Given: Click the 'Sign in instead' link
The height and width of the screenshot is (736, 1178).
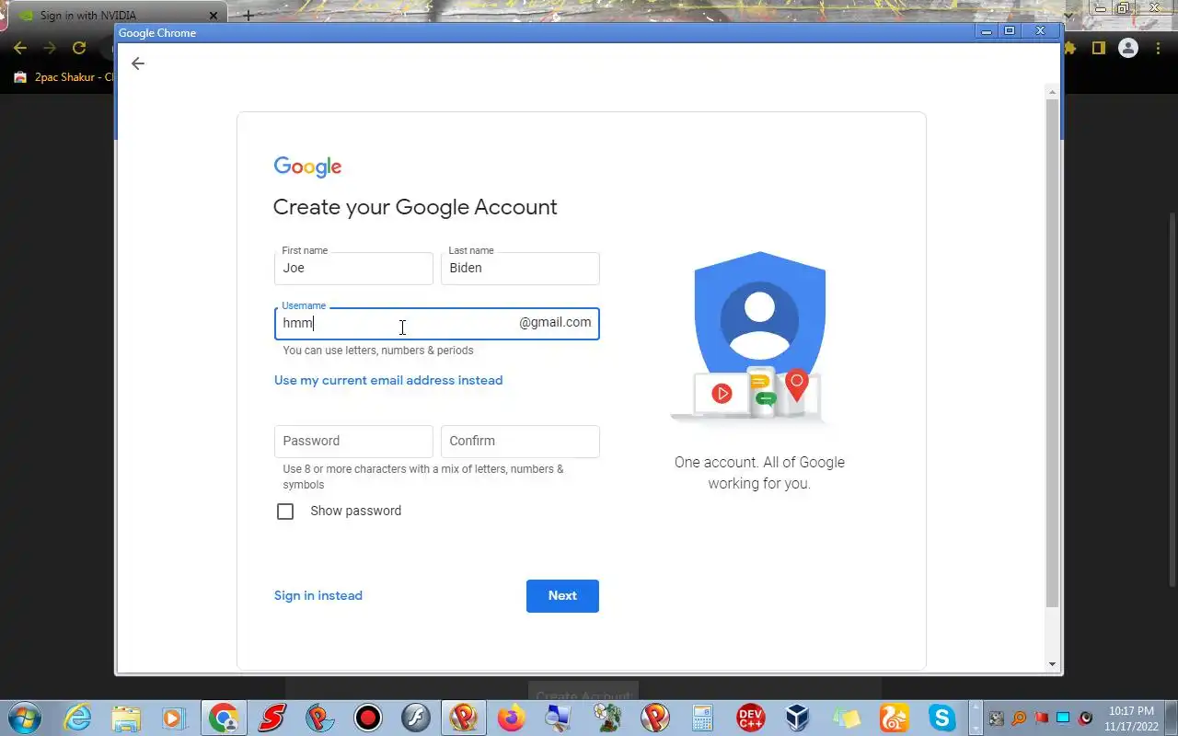Looking at the screenshot, I should [x=318, y=595].
